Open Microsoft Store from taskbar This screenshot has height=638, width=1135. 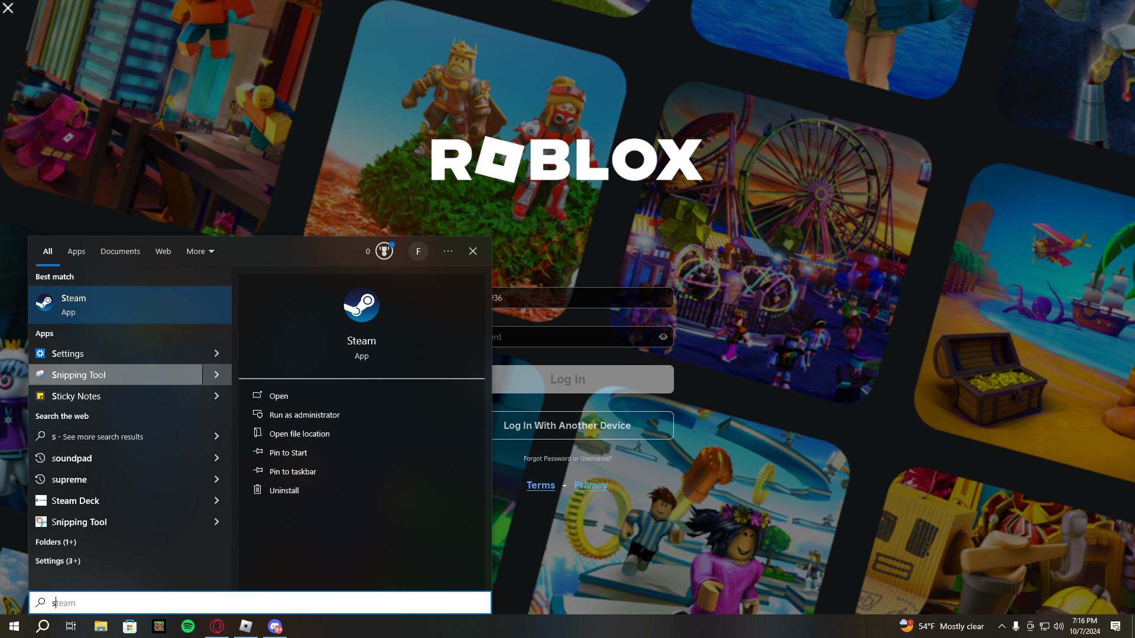(129, 626)
